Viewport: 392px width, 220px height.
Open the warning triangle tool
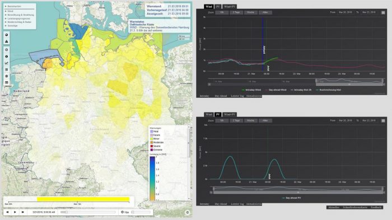click(x=7, y=41)
